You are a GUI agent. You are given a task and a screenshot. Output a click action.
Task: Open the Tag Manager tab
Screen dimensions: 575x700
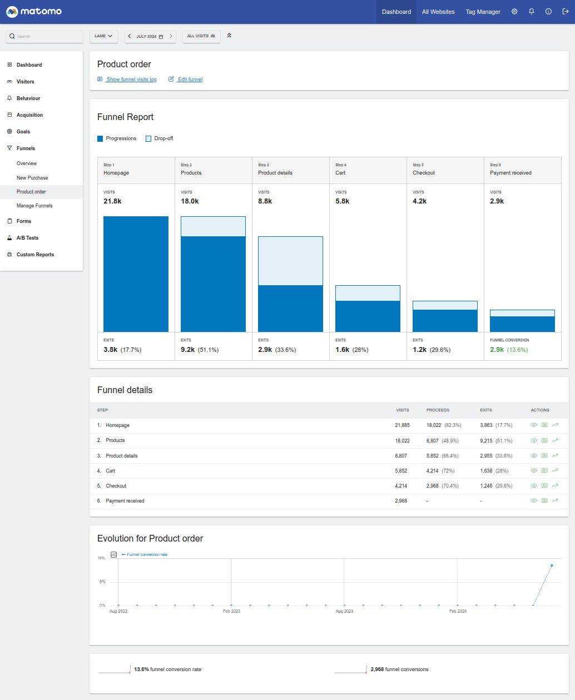(483, 11)
